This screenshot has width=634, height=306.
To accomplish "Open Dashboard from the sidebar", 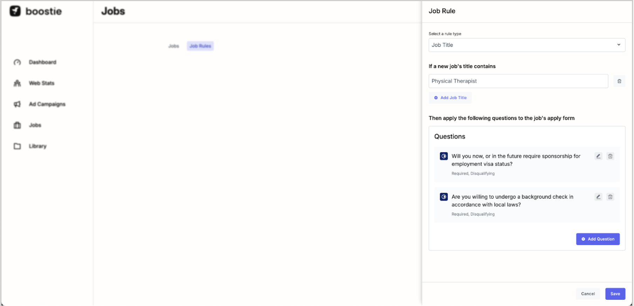I will 42,62.
